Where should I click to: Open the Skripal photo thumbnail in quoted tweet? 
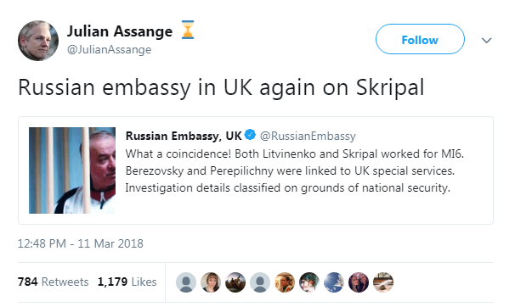point(72,170)
